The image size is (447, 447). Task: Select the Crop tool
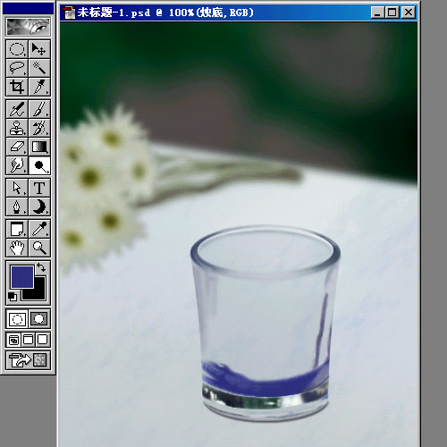pyautogui.click(x=17, y=87)
